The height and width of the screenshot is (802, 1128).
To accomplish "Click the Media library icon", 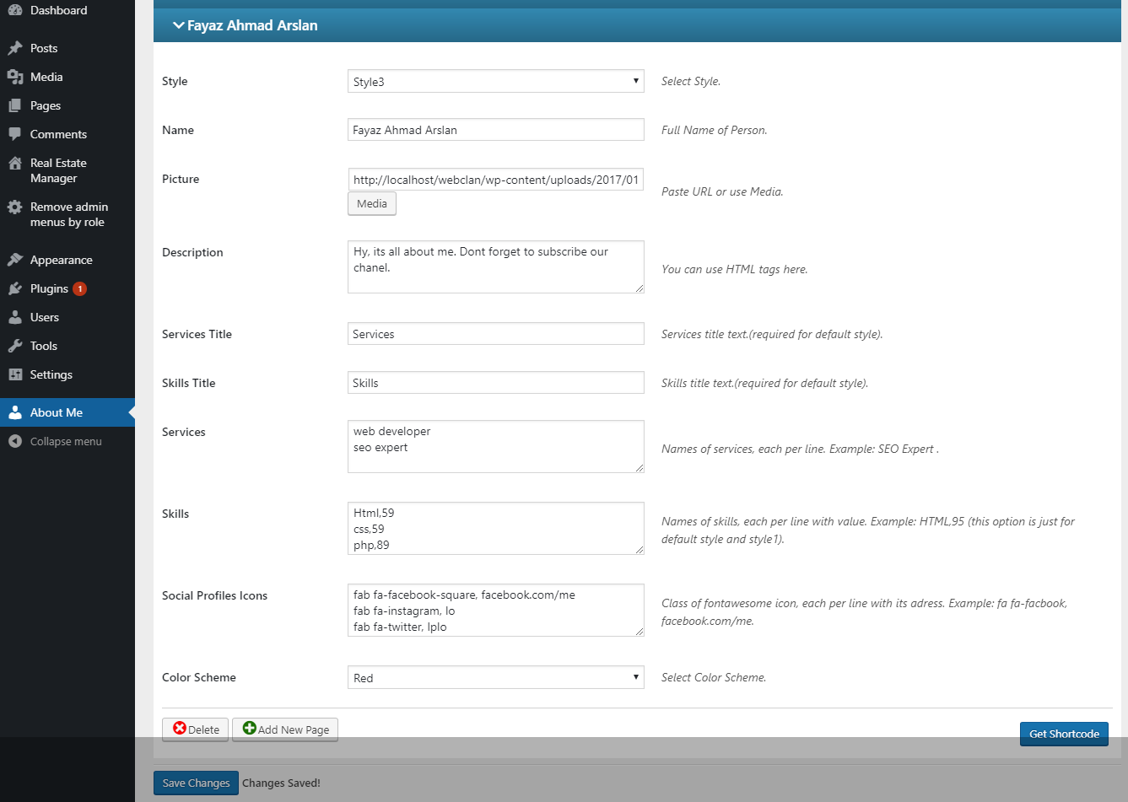I will [x=15, y=77].
